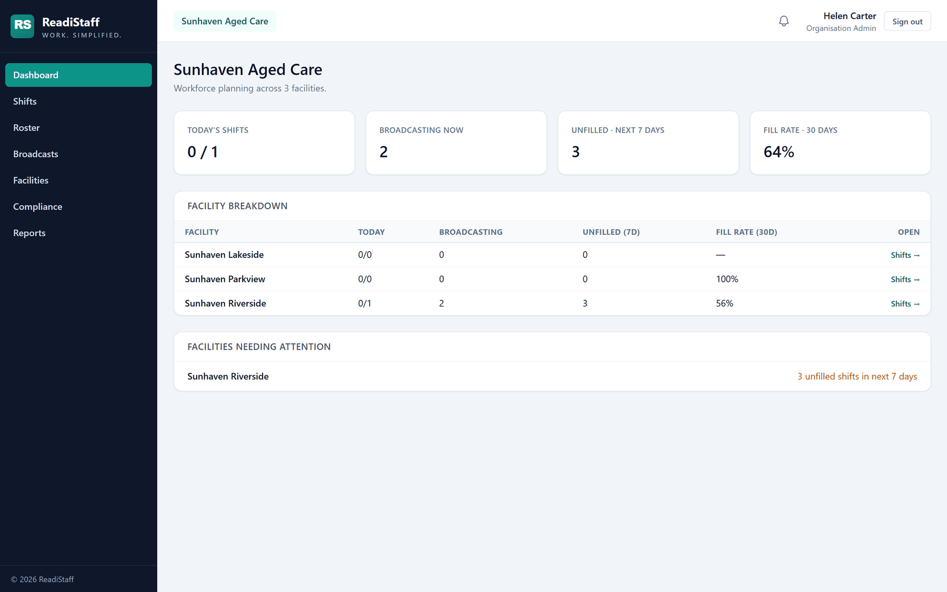Screen dimensions: 947x592
Task: Click the dash fill rate for Lakeside
Action: click(x=721, y=255)
